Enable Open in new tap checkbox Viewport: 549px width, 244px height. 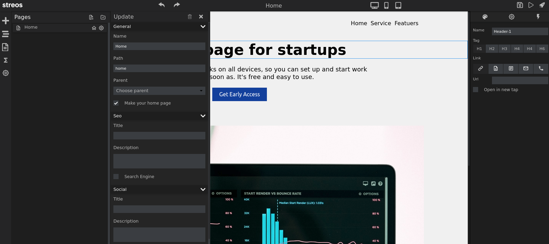[476, 89]
